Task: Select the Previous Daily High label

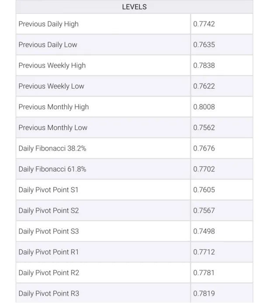Action: click(x=48, y=24)
